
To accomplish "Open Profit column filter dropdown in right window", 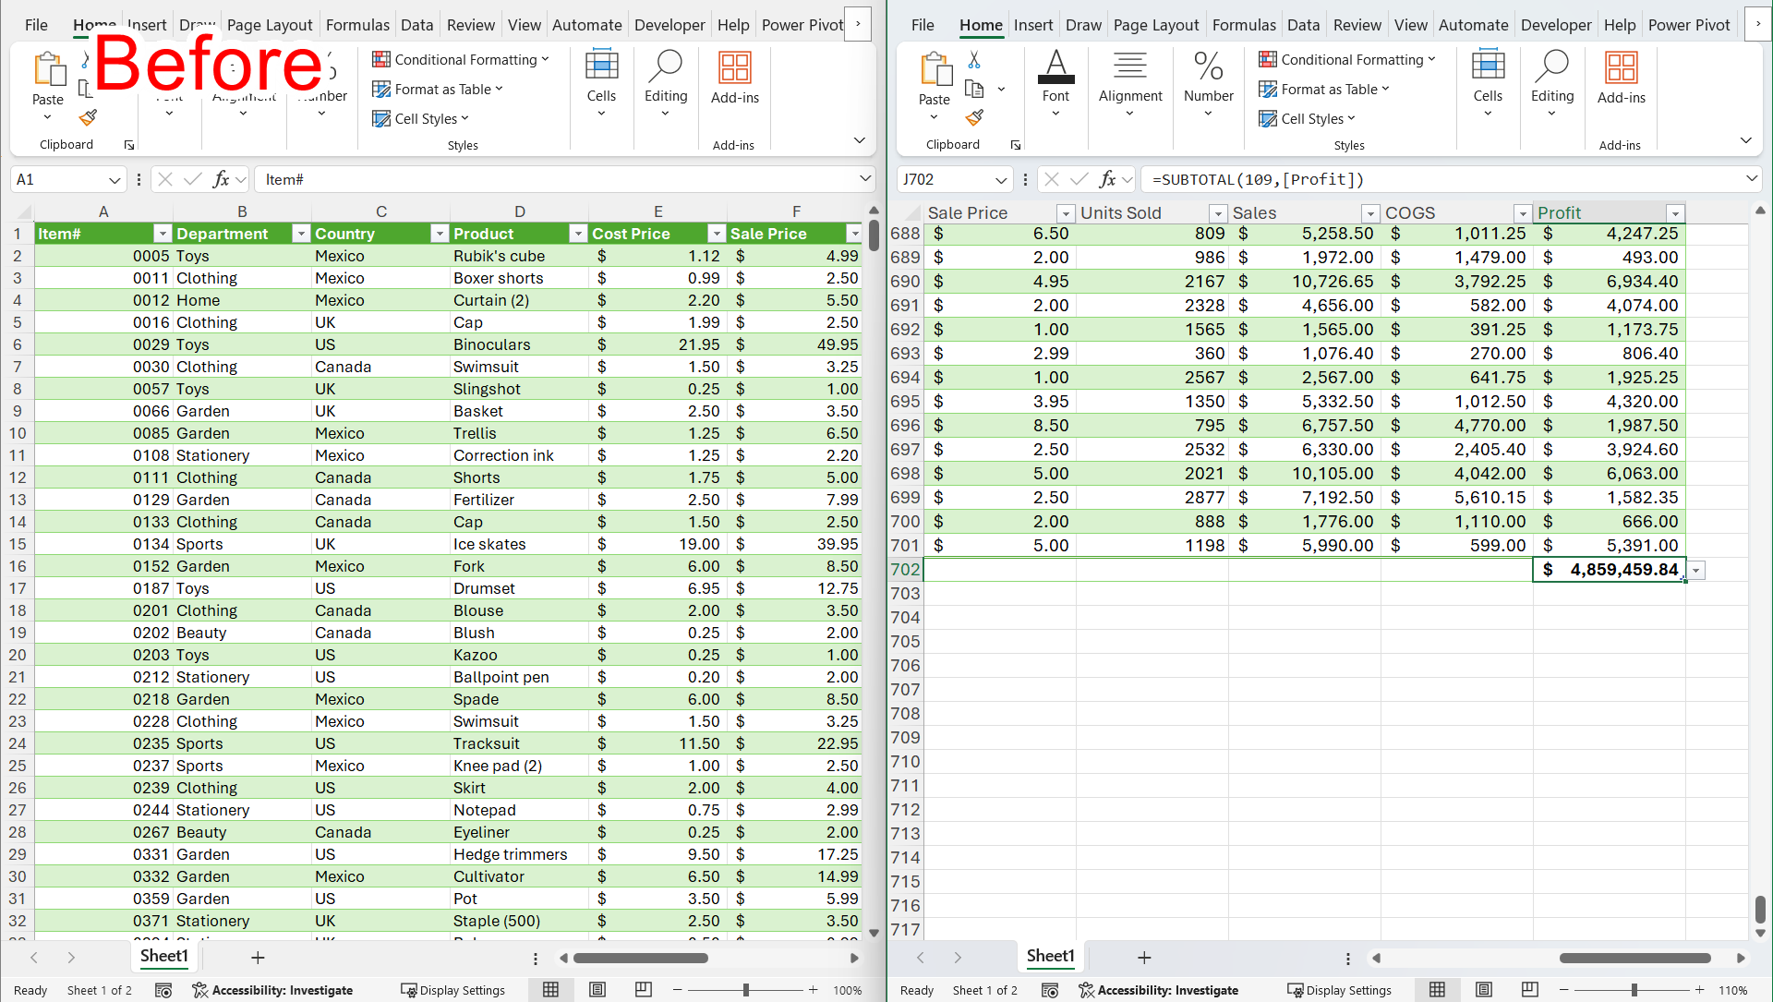I will coord(1675,213).
